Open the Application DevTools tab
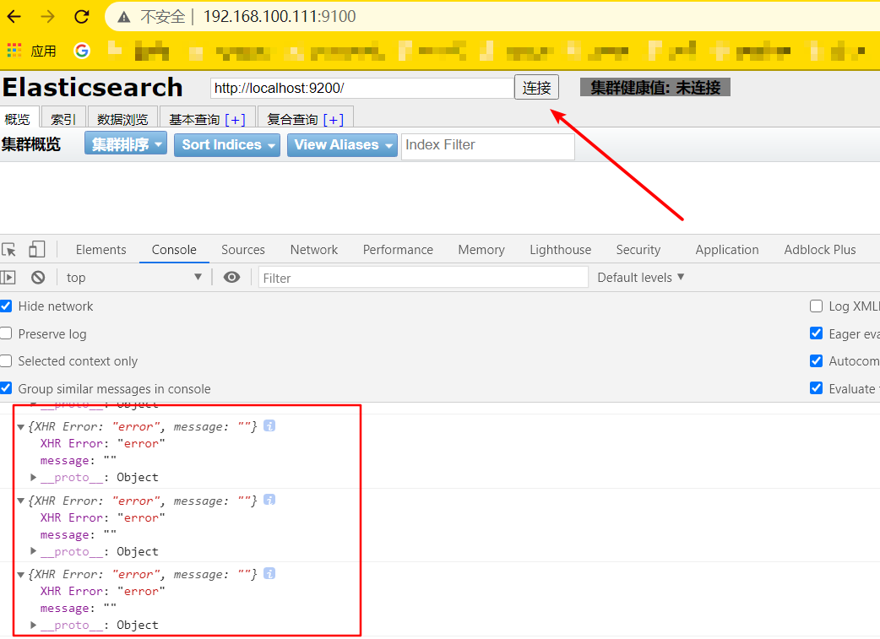 727,250
